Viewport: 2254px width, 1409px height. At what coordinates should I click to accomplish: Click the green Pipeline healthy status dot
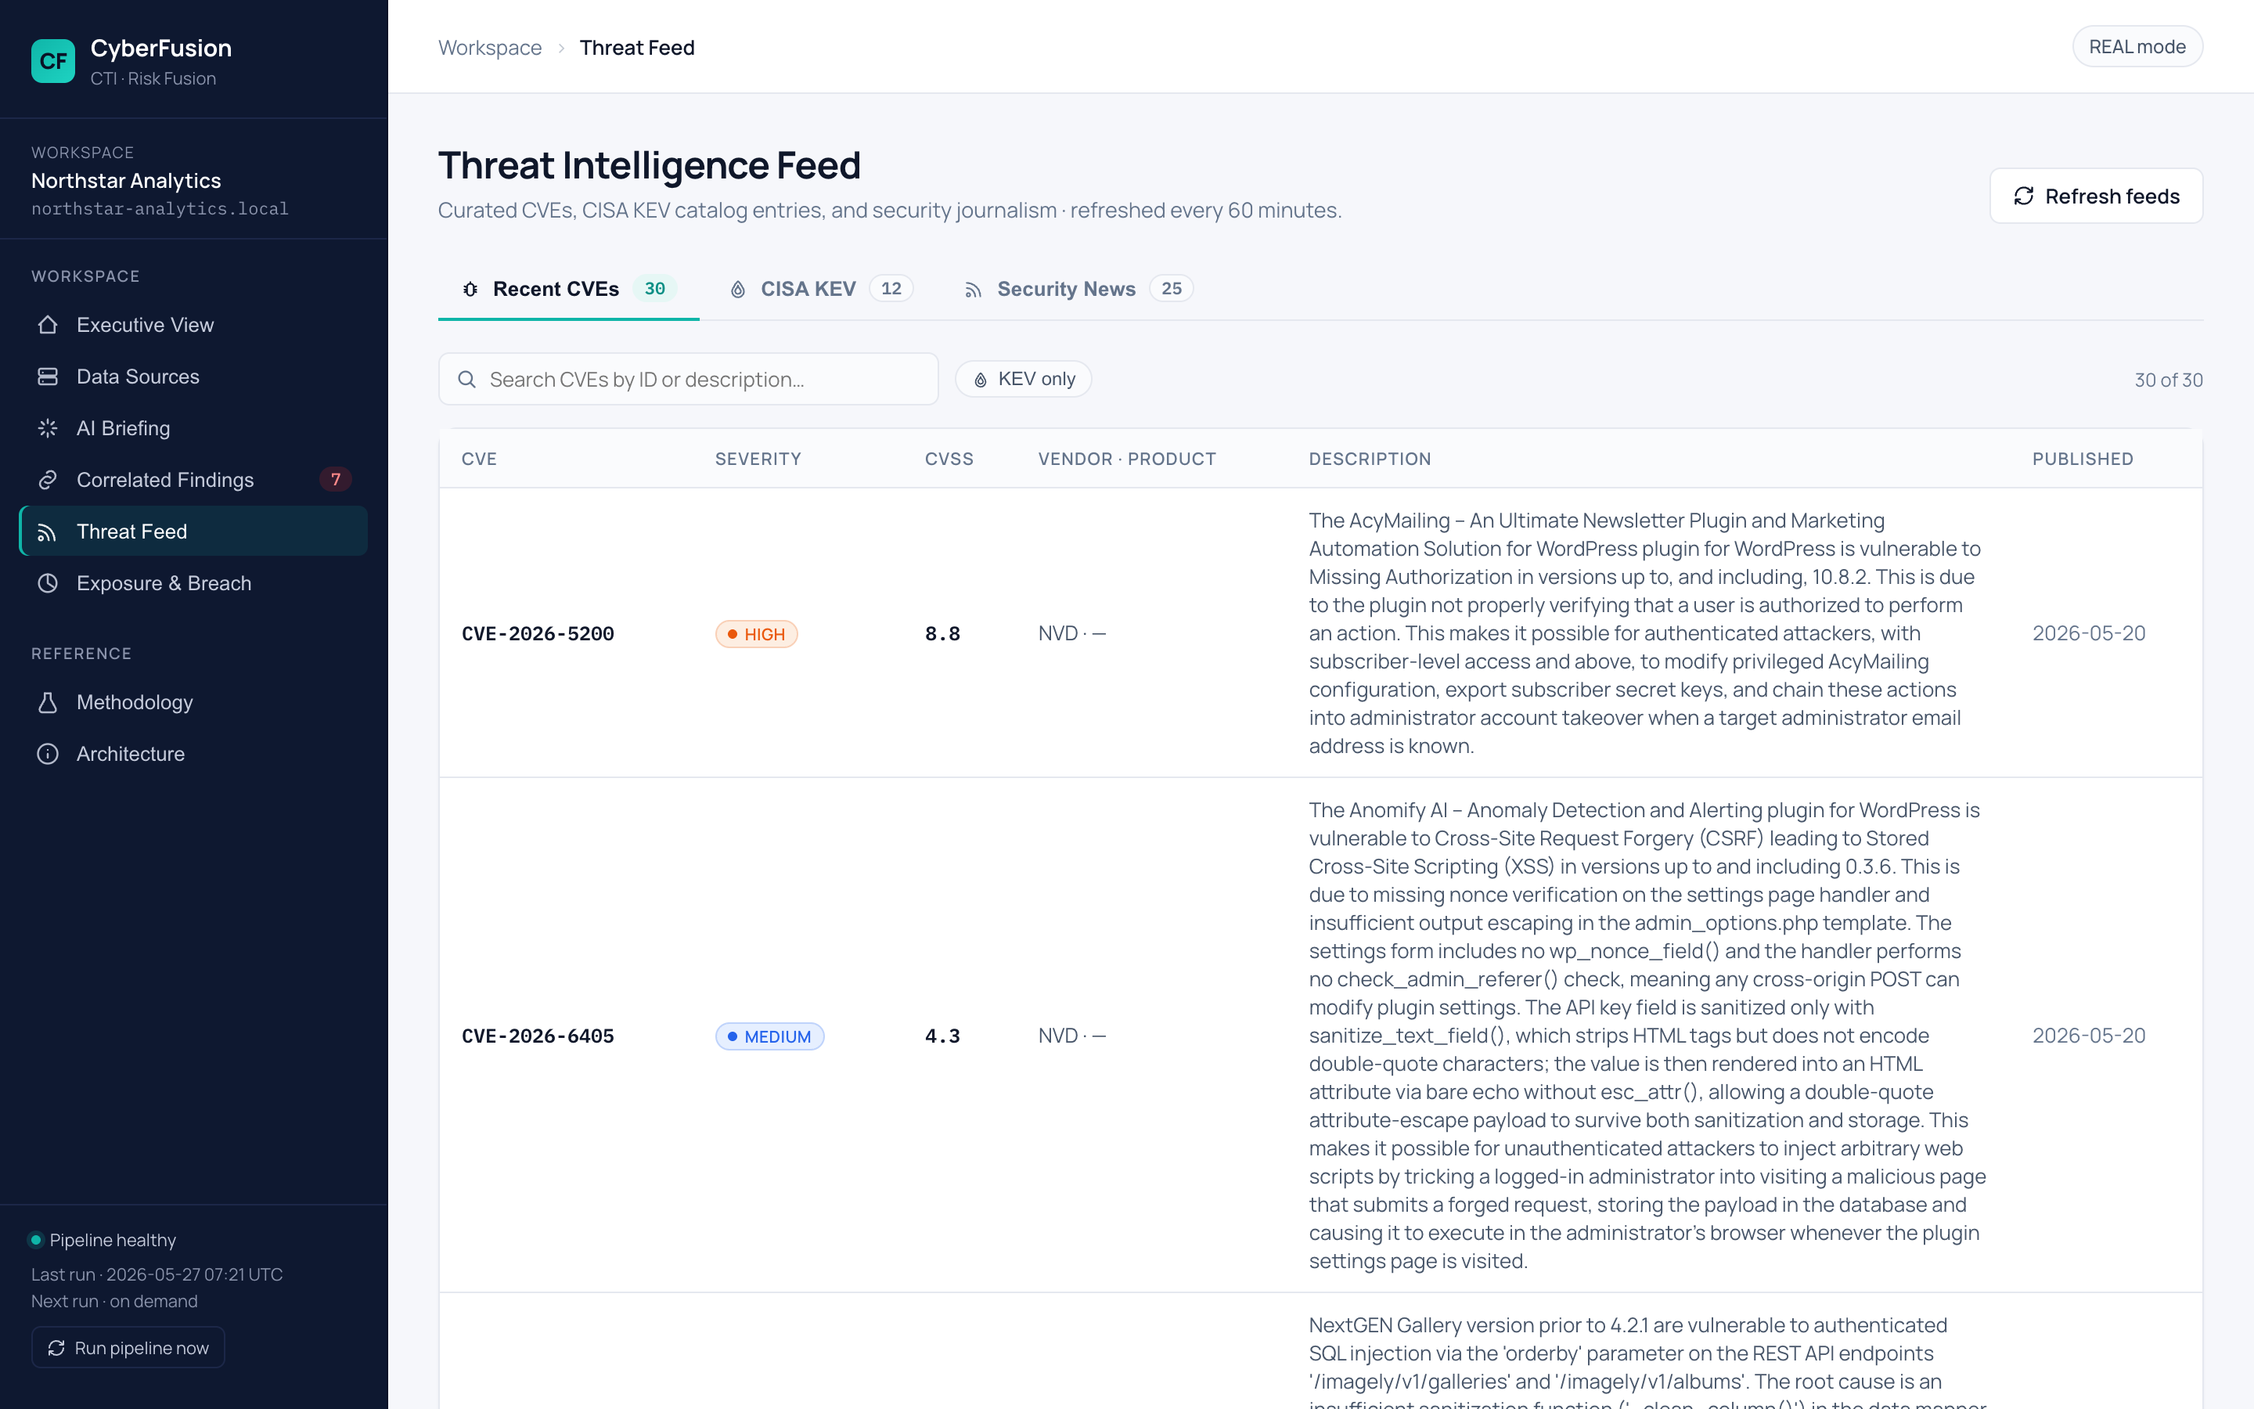pos(35,1239)
